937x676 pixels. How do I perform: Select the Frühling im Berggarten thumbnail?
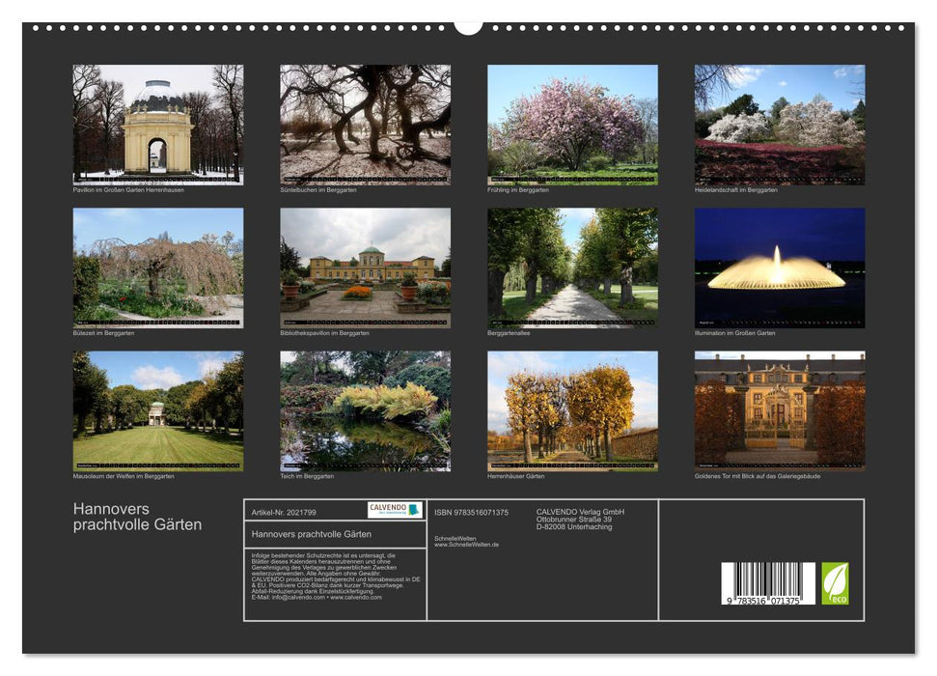tap(572, 125)
